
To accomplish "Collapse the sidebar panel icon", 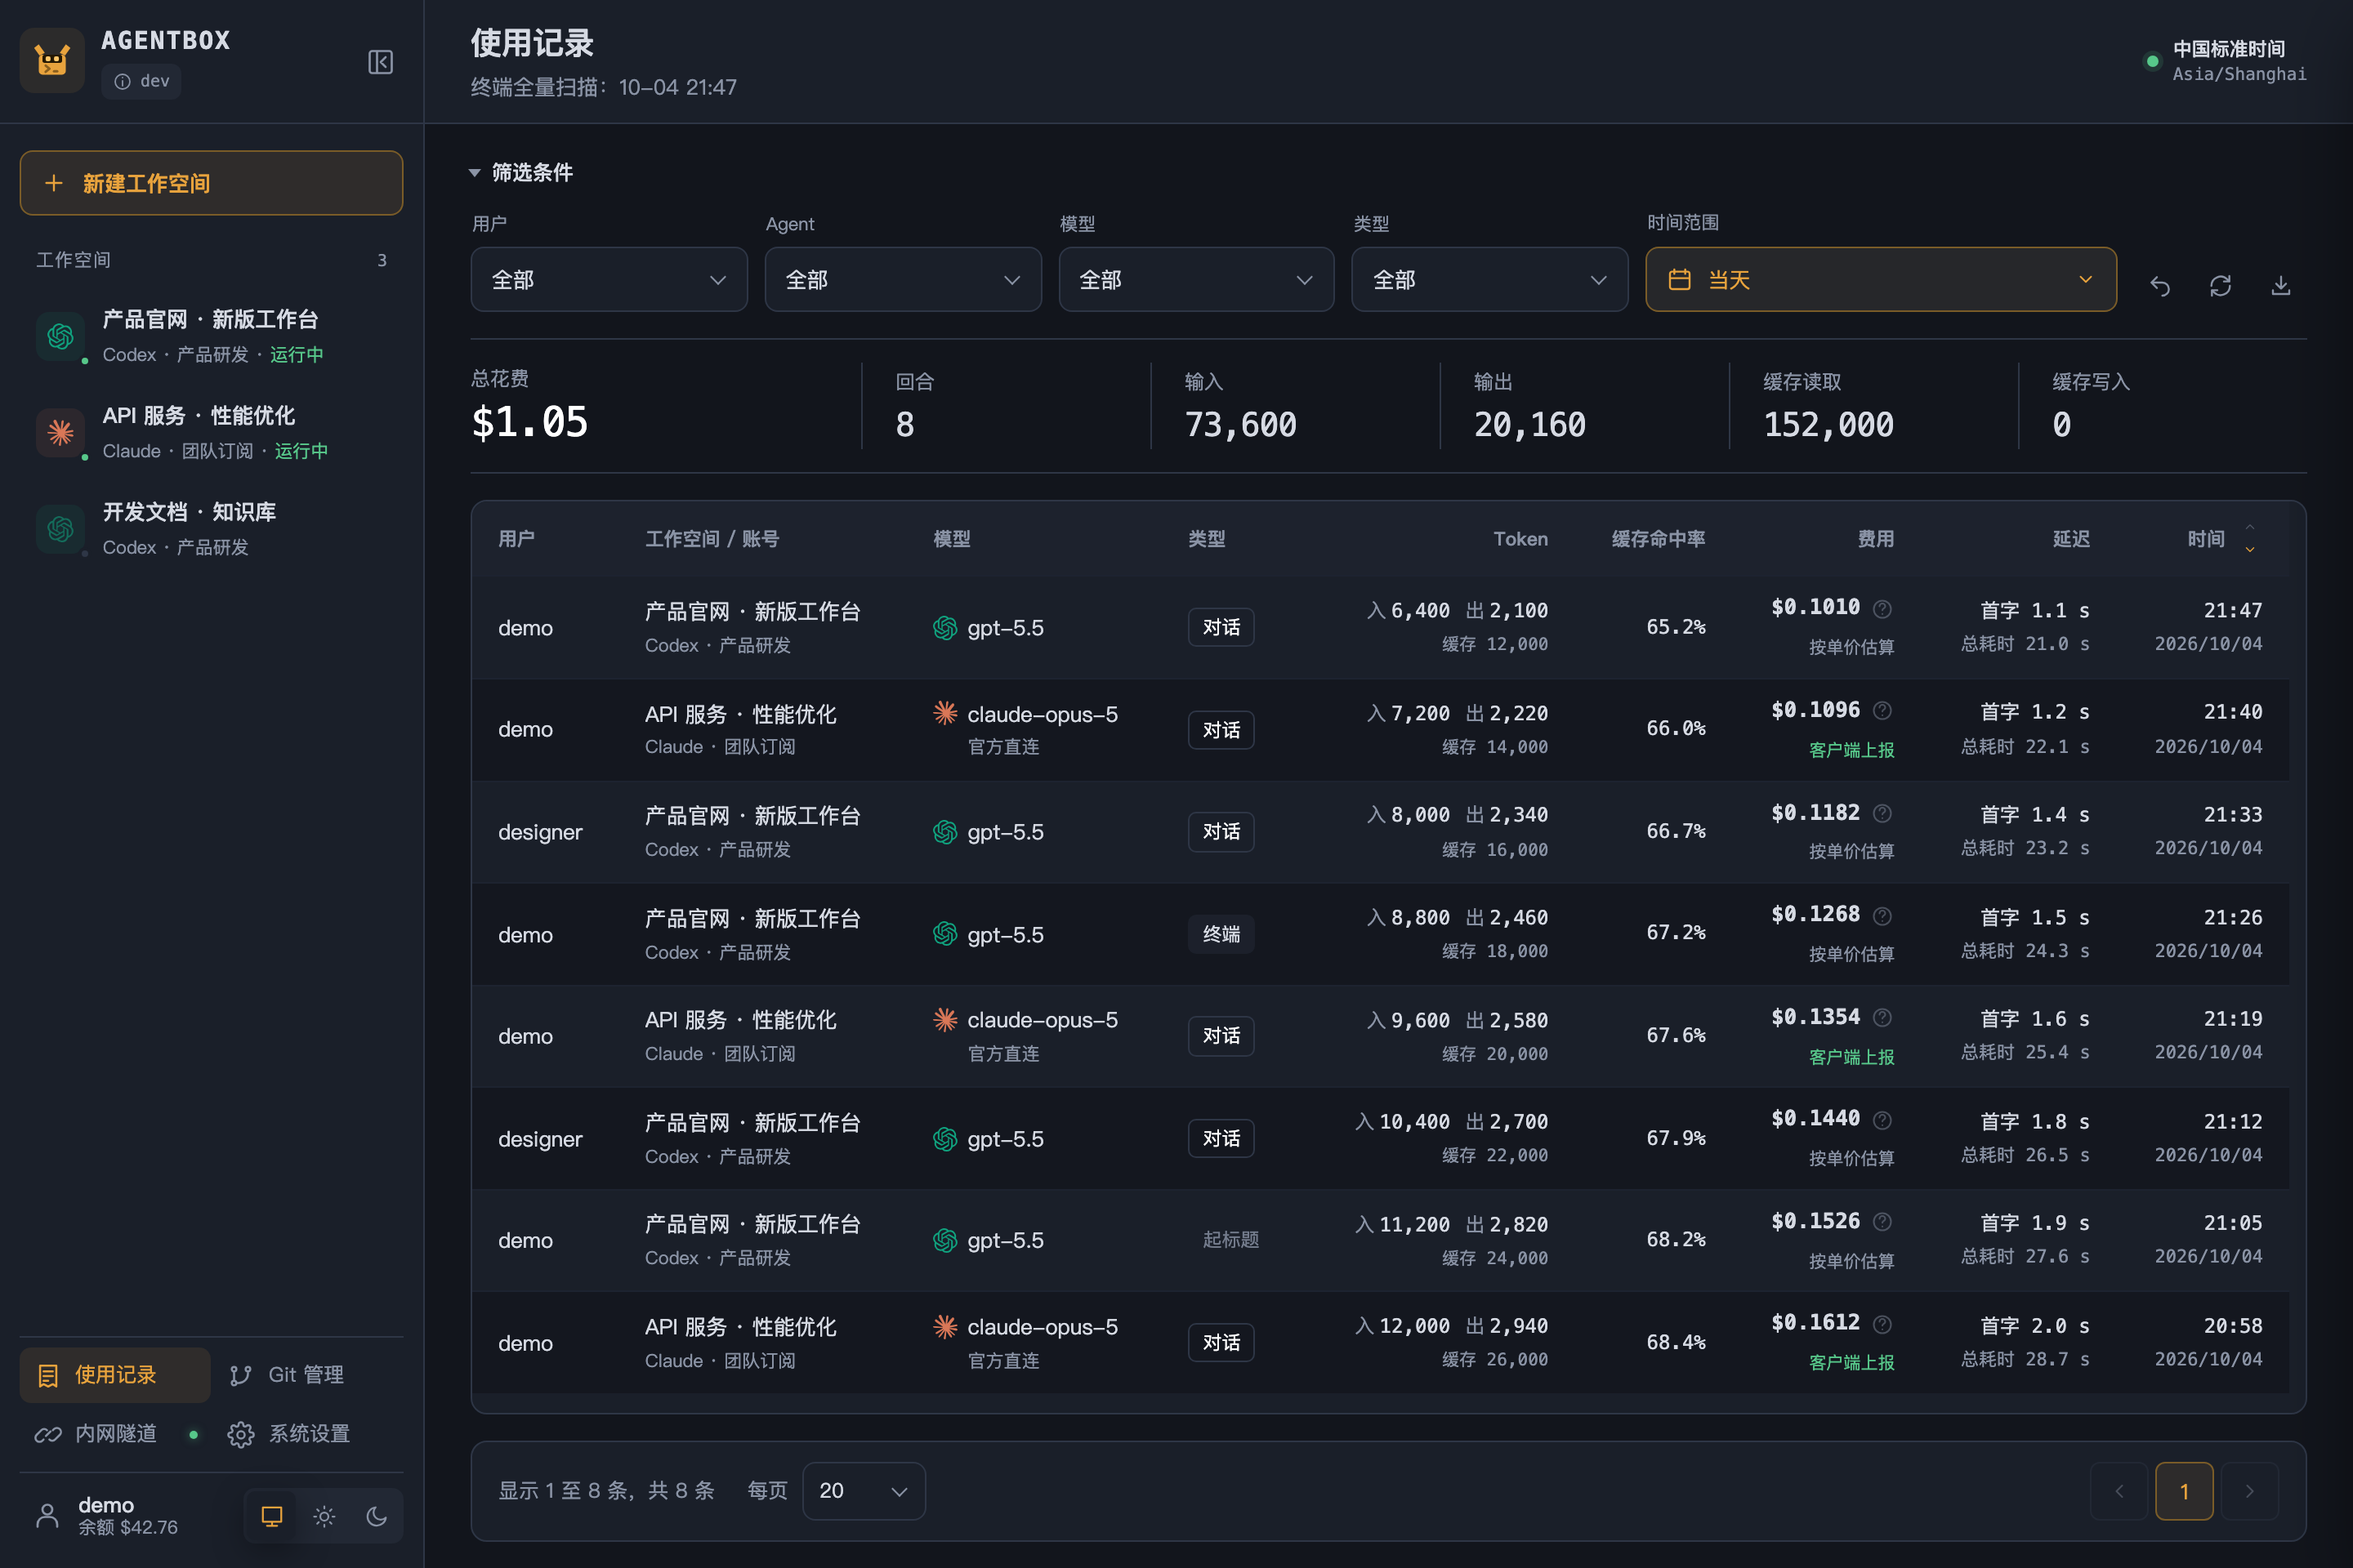I will [x=380, y=62].
